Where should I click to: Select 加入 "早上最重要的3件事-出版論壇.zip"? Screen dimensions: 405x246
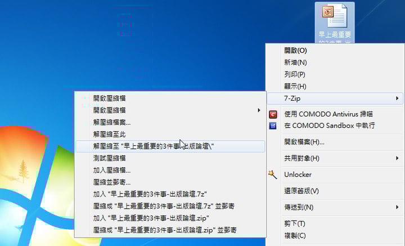tap(170, 218)
